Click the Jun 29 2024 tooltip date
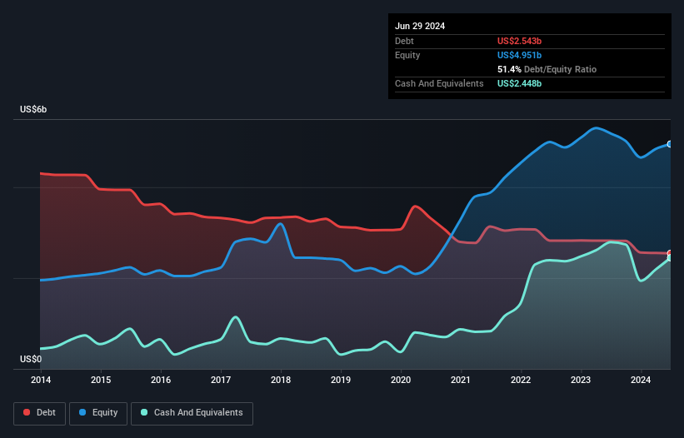684x438 pixels. 420,26
